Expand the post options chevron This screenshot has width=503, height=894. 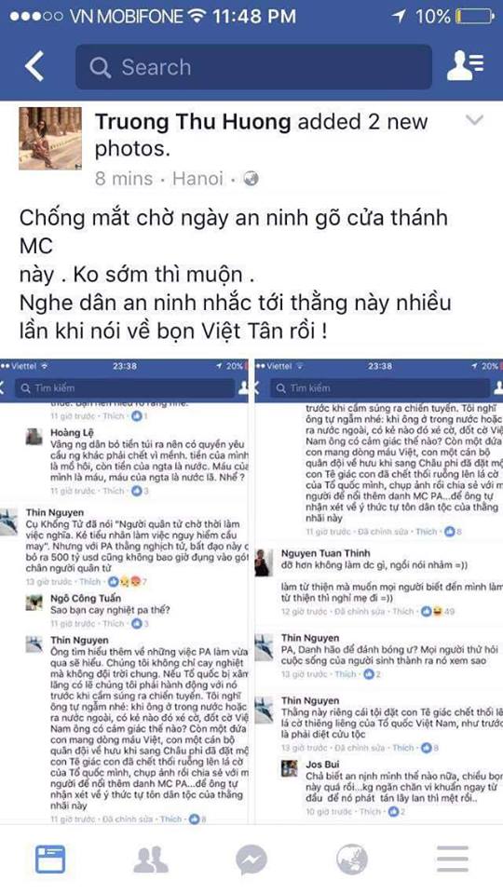[x=474, y=120]
